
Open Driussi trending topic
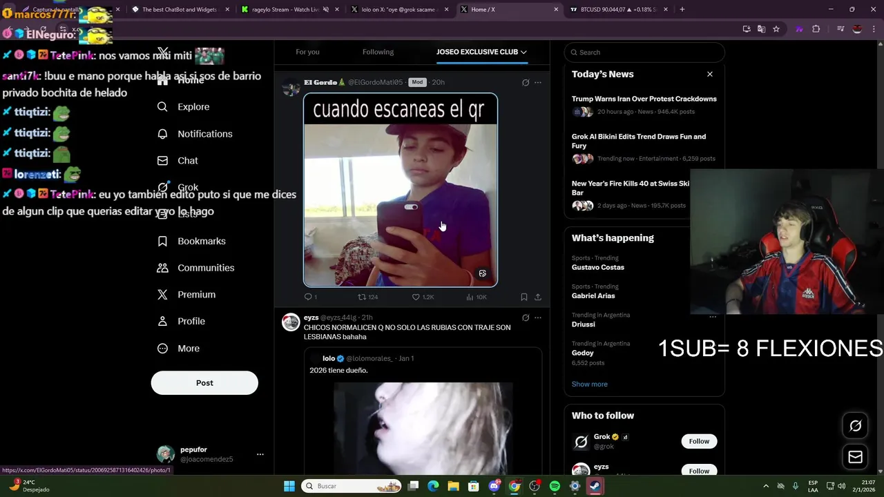[583, 324]
